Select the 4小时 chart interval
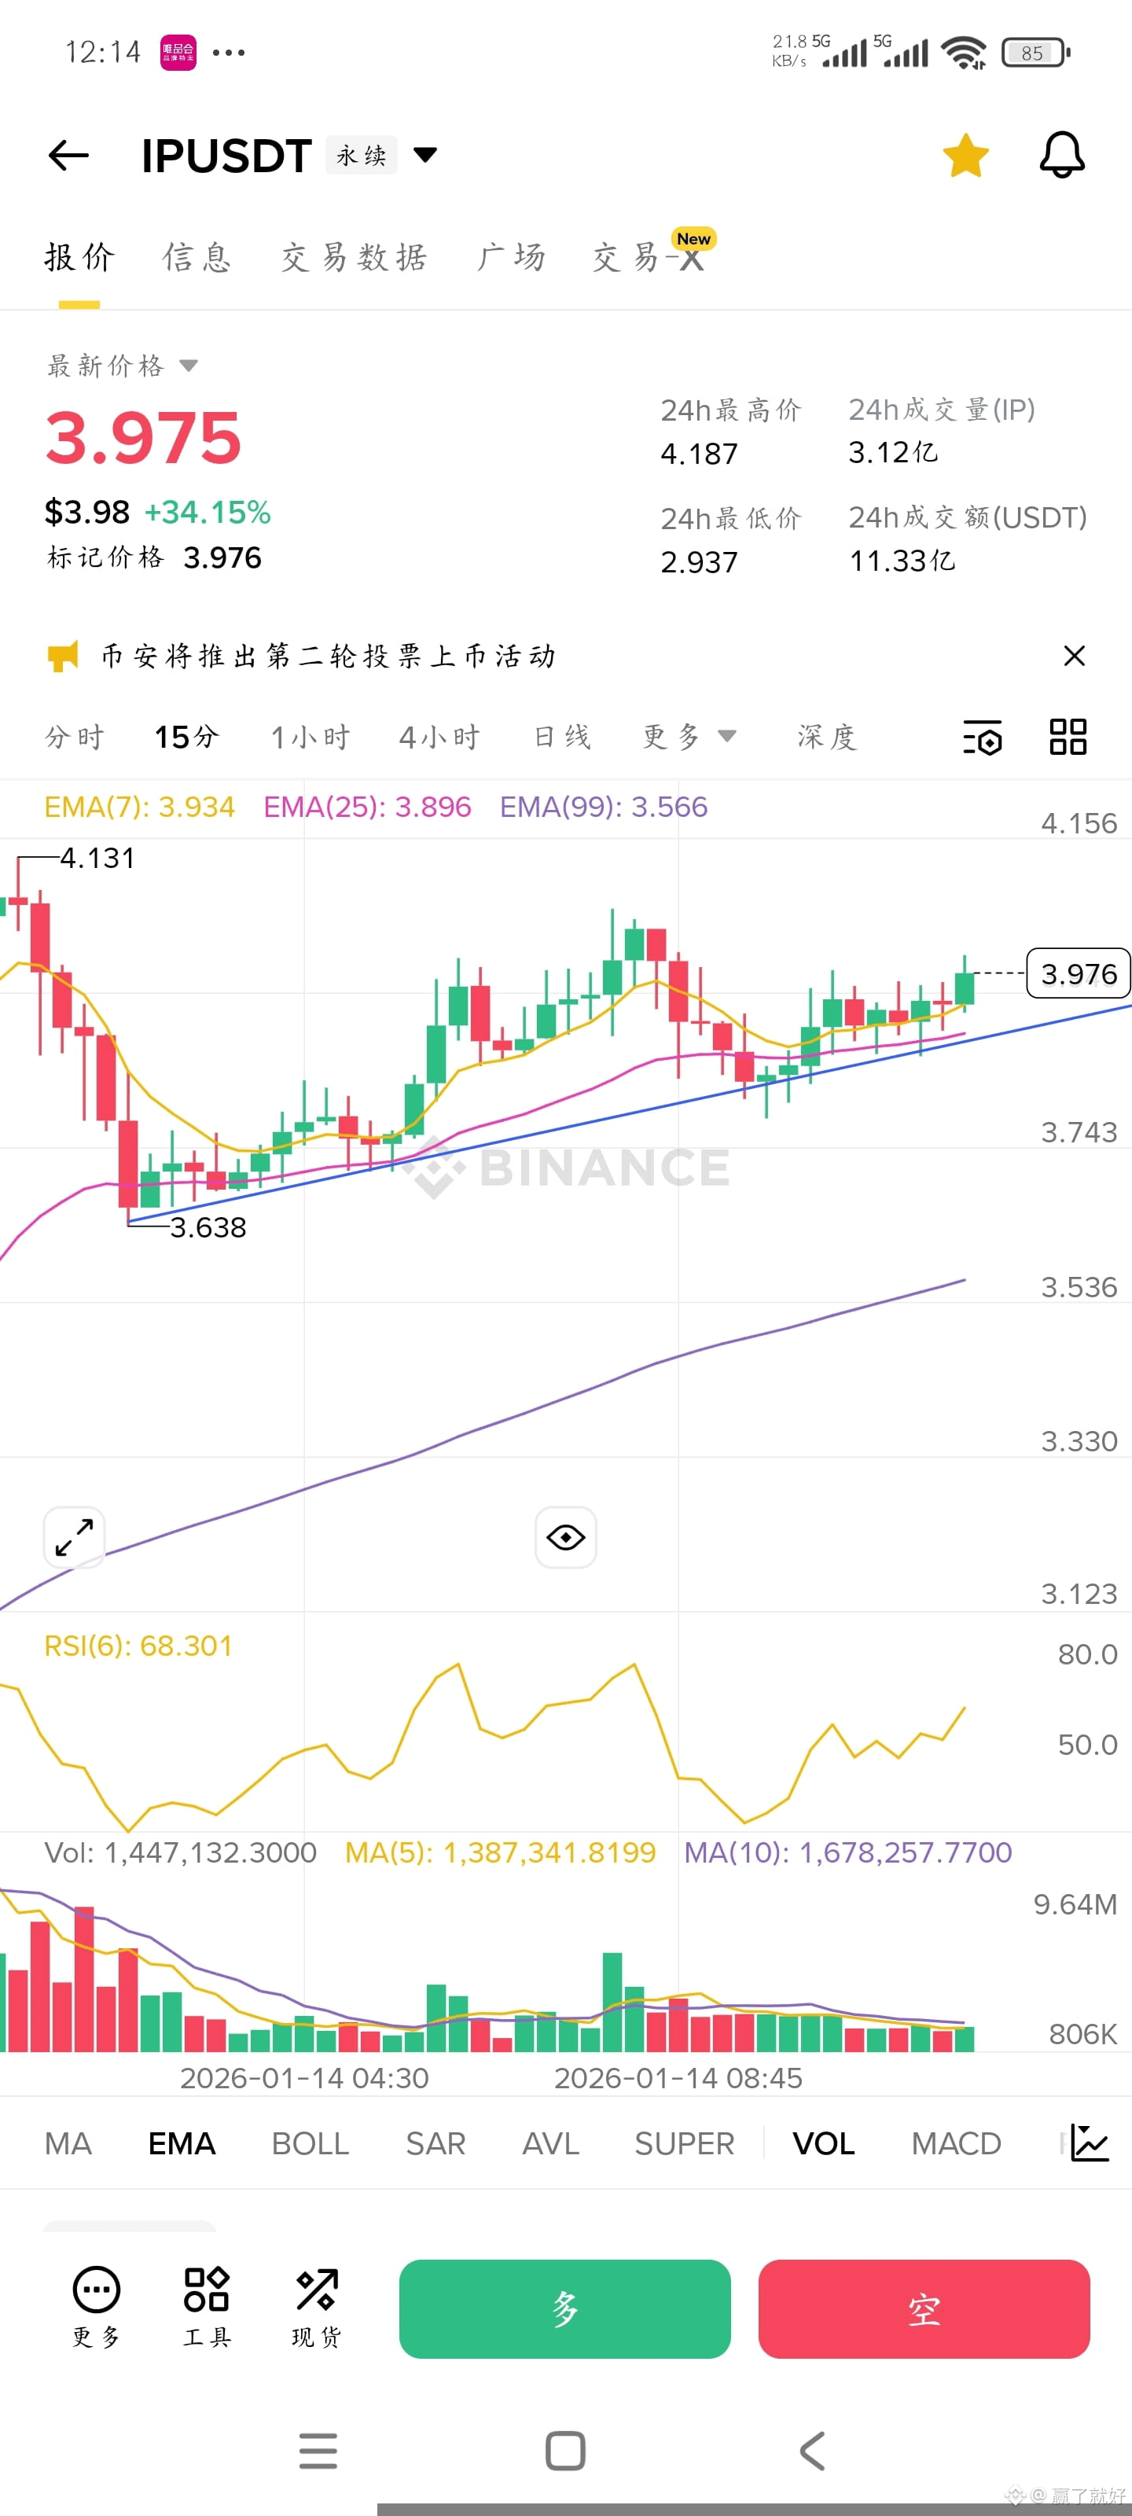Screen dimensions: 1132x2516 point(439,737)
